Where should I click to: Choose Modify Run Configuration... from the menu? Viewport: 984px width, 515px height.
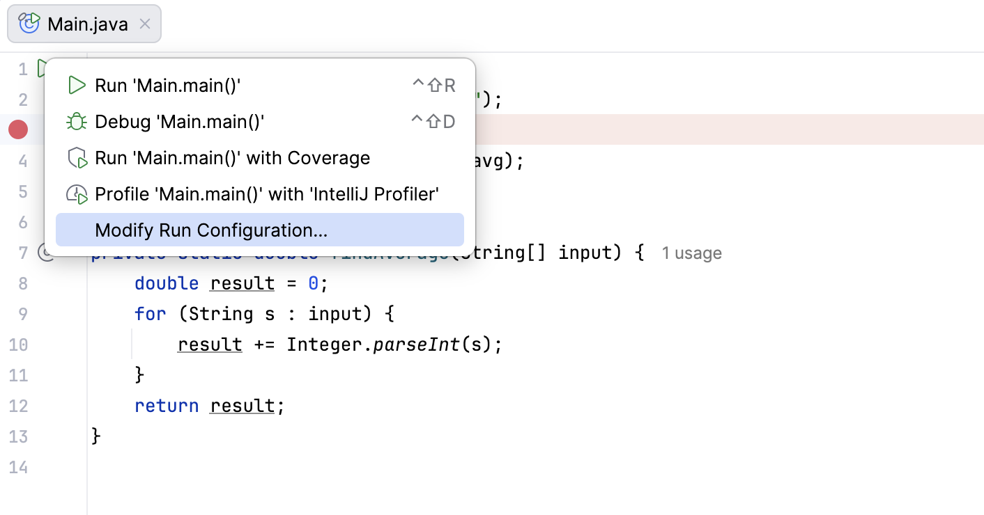pos(211,230)
